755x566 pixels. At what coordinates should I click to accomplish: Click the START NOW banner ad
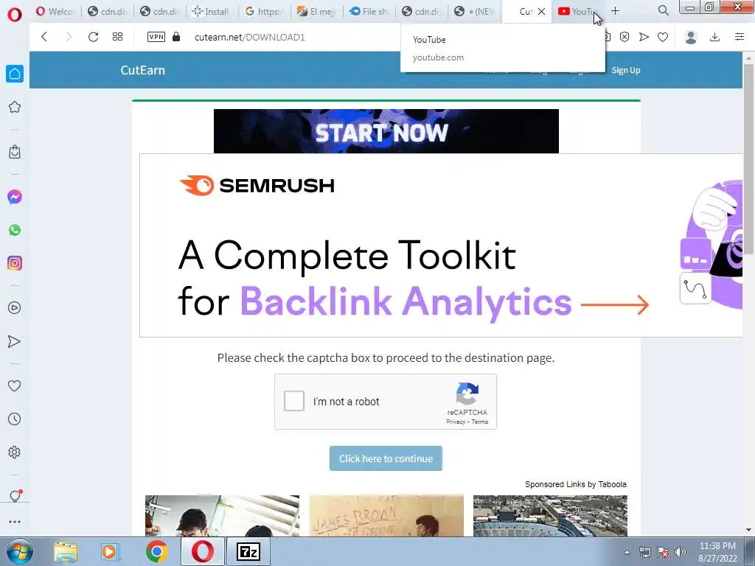coord(386,131)
